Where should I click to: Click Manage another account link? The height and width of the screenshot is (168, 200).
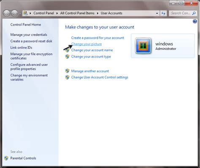[90, 71]
